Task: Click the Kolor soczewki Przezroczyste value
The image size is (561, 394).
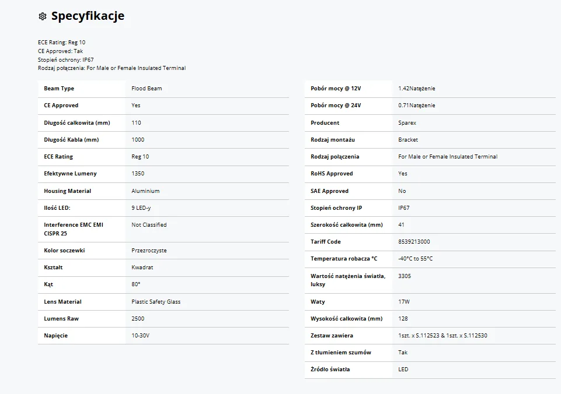Action: (149, 251)
